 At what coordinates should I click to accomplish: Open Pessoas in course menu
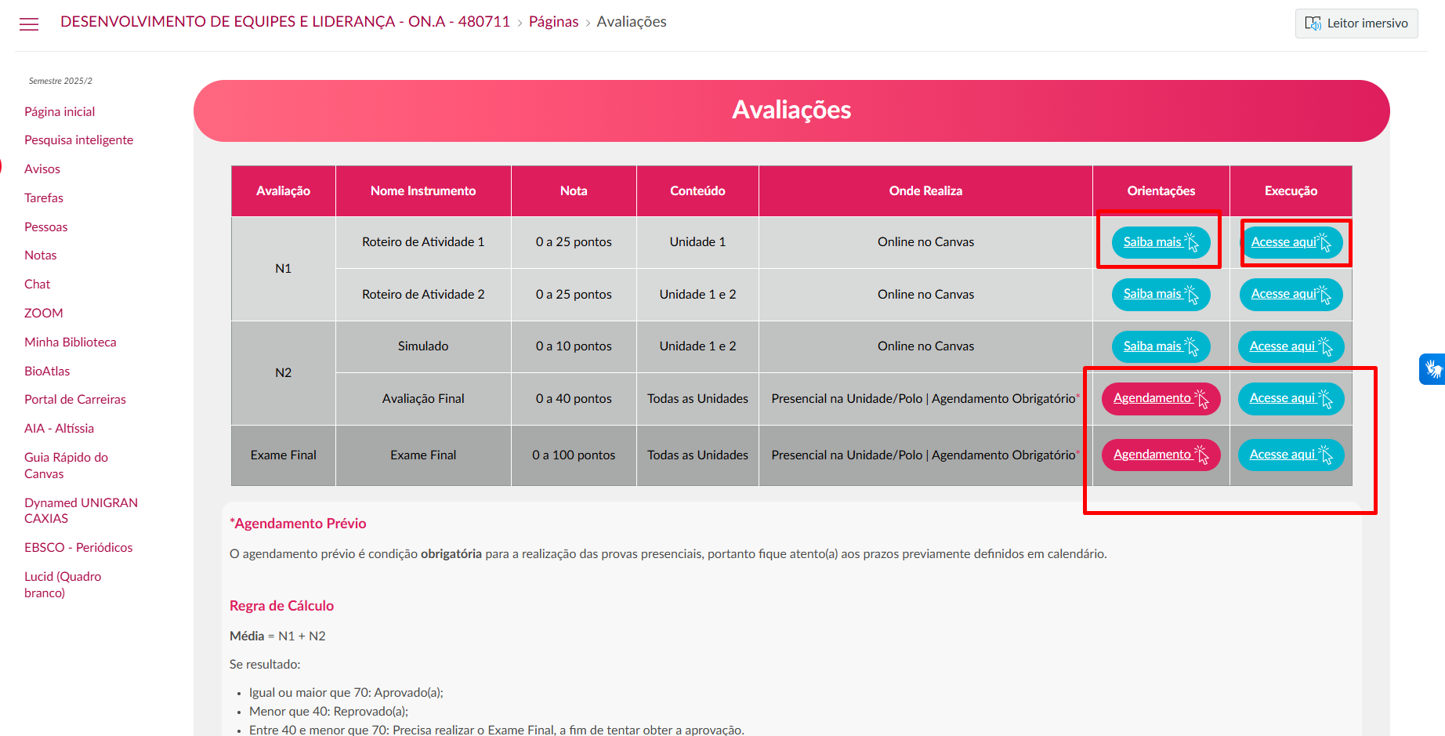[46, 227]
